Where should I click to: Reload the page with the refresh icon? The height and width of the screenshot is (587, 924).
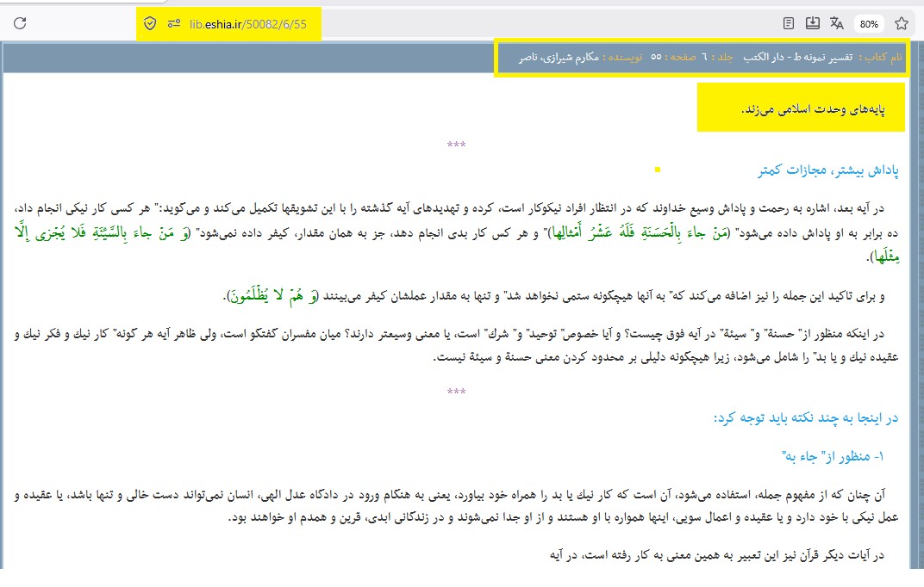click(20, 23)
